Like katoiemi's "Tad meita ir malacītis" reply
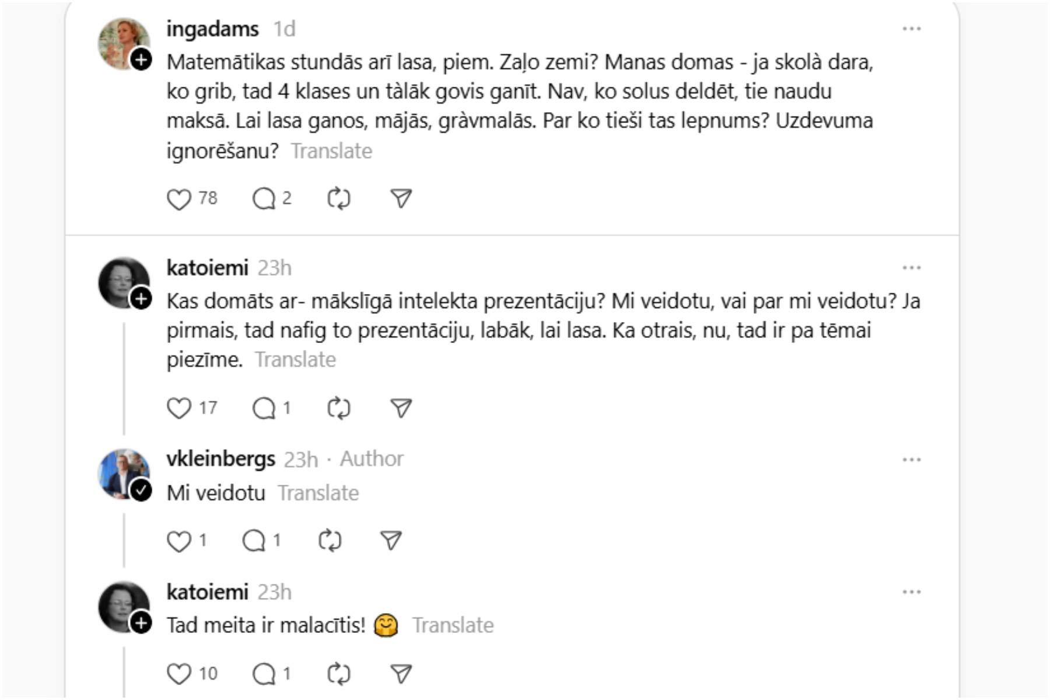This screenshot has width=1050, height=700. [x=178, y=674]
